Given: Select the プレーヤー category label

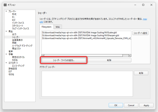Looking at the screenshot, I should pos(12,11).
